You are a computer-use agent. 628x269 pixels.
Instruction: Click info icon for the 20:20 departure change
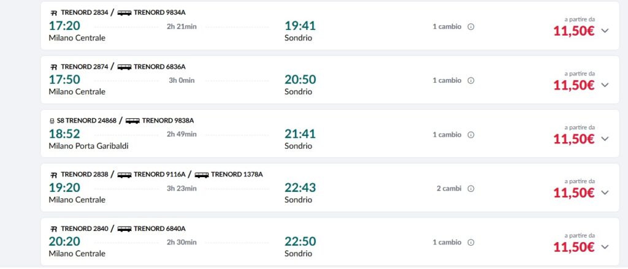pos(471,242)
